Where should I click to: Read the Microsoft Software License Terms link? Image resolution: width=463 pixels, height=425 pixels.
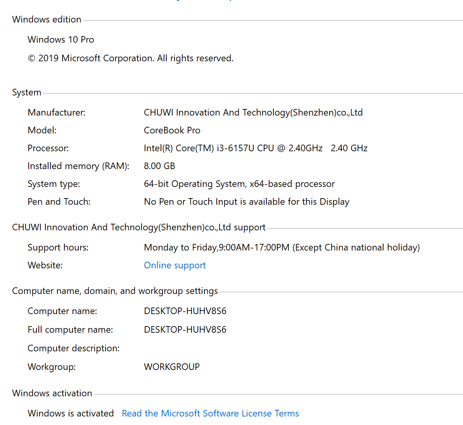(210, 413)
